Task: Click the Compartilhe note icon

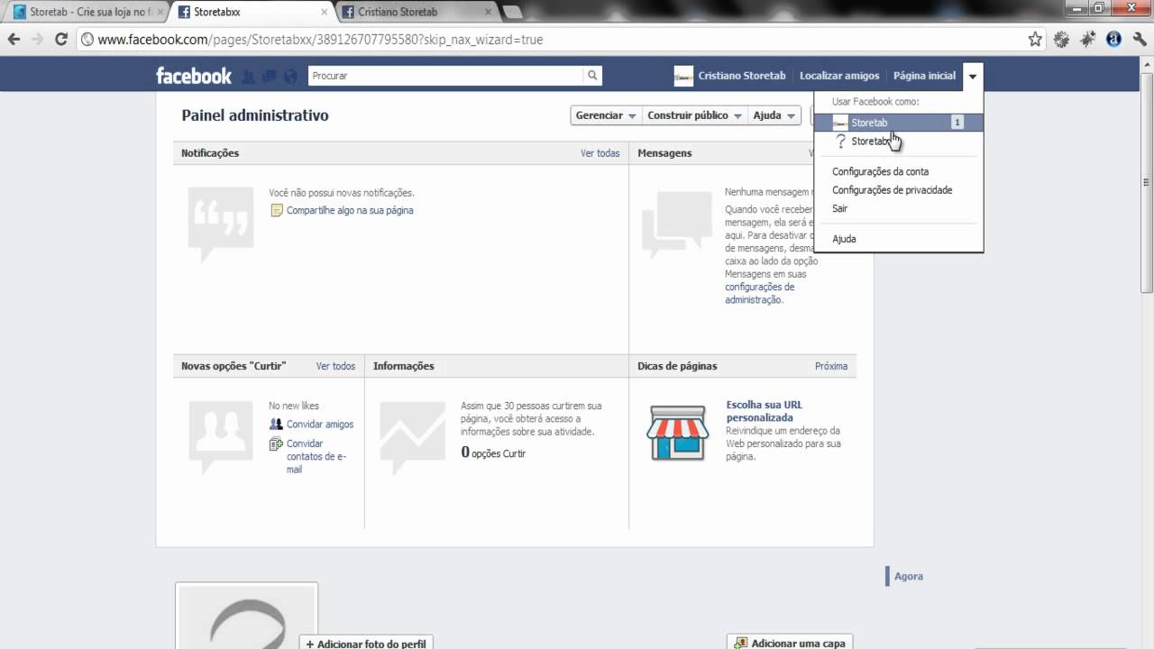Action: (277, 210)
